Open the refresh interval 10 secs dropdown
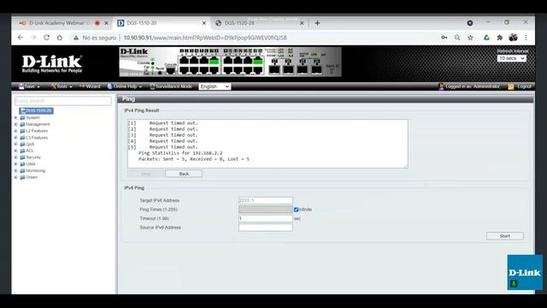 [x=511, y=58]
